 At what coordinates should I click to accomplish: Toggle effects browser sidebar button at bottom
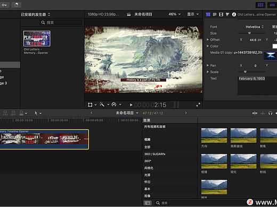click(x=148, y=203)
